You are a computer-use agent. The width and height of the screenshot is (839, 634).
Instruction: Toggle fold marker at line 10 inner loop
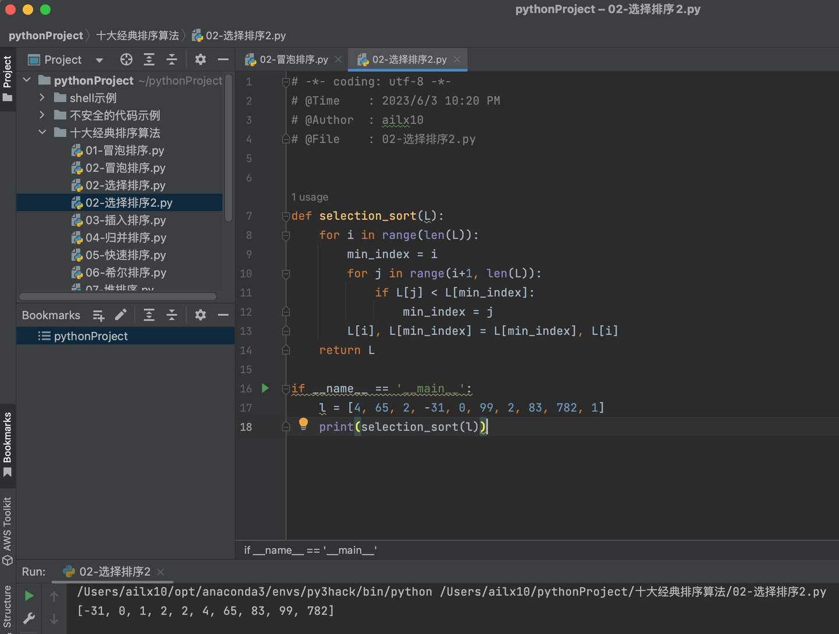285,274
